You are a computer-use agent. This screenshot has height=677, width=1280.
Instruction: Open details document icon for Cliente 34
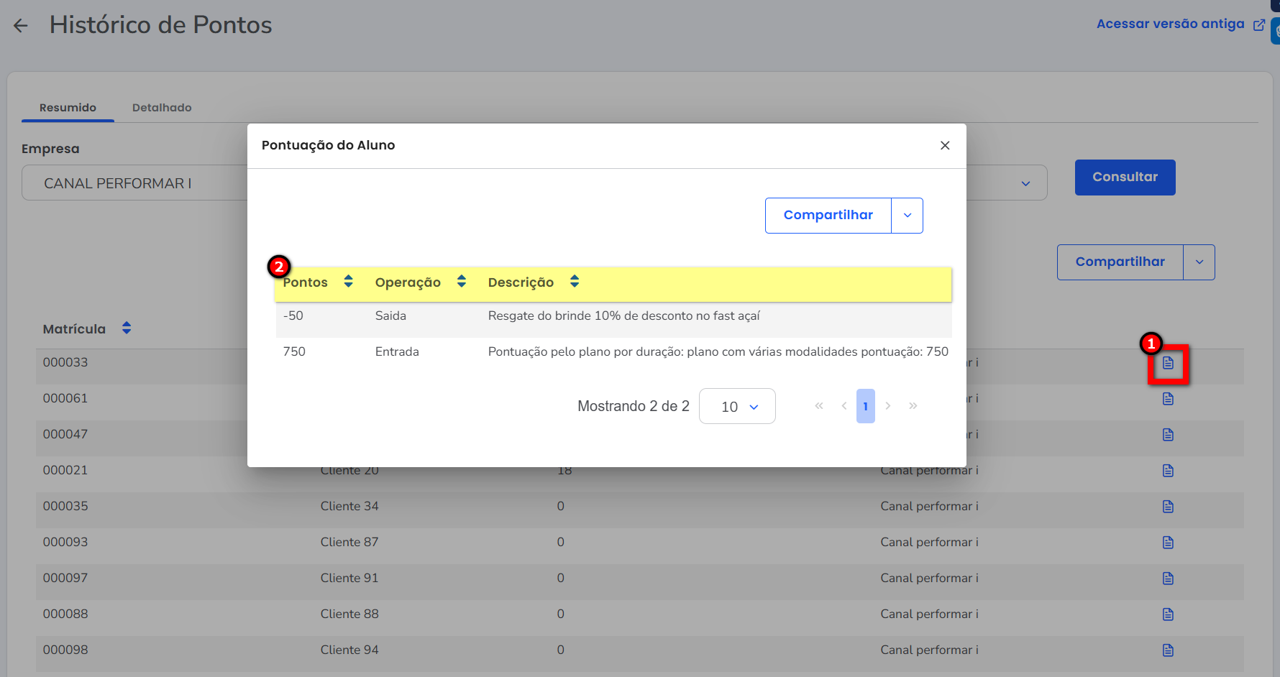[x=1168, y=507]
